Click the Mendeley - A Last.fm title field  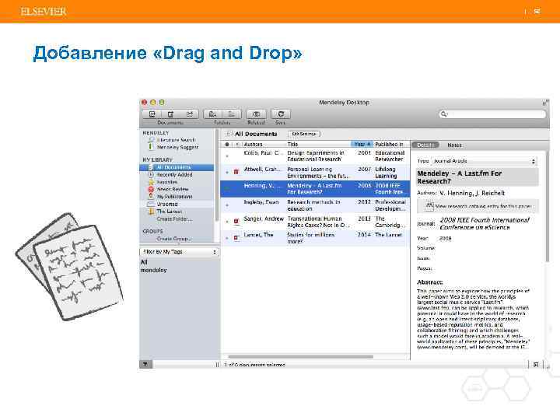478,177
